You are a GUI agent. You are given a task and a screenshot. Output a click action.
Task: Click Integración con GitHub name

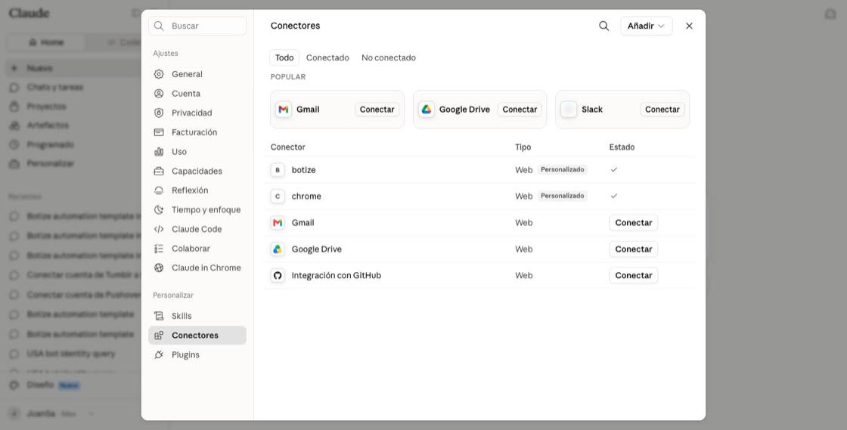(x=337, y=276)
